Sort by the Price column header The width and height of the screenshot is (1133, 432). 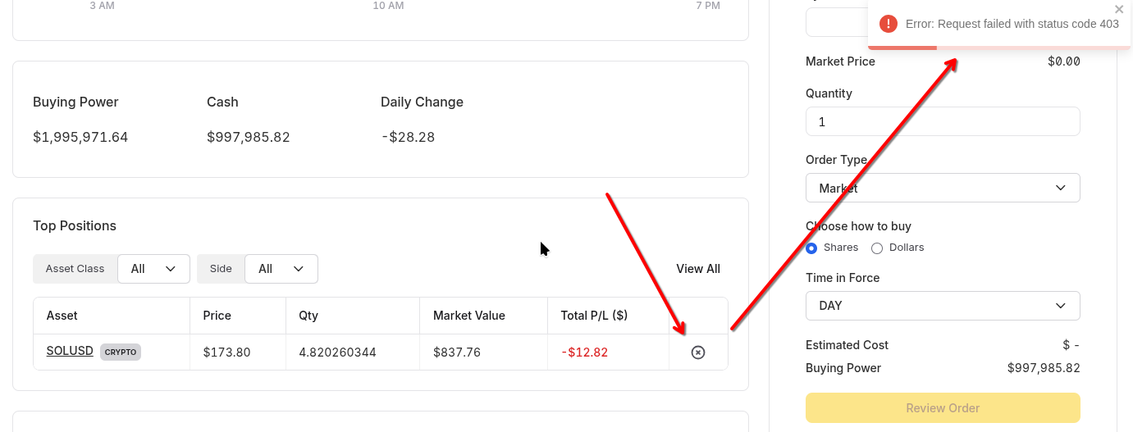click(217, 316)
